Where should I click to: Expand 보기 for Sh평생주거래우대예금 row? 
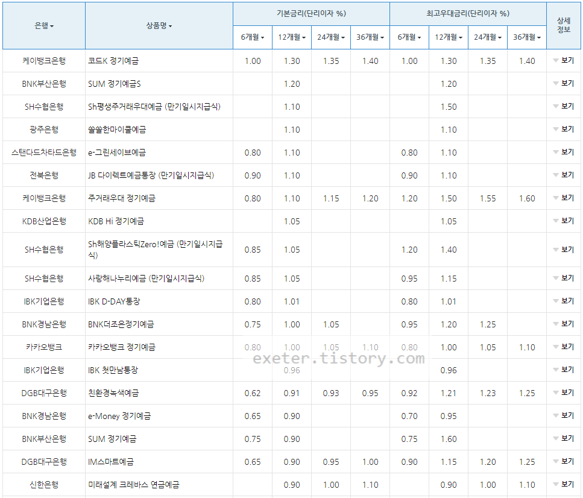coord(564,106)
